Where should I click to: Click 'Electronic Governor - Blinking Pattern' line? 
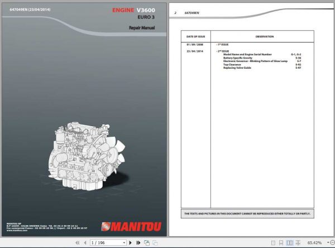pos(255,61)
